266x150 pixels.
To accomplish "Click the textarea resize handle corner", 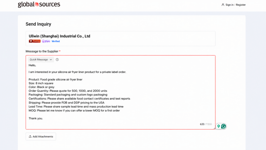I will (x=214, y=128).
